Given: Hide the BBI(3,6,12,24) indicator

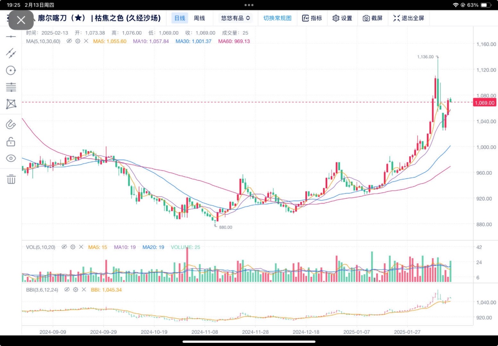Looking at the screenshot, I should 67,290.
